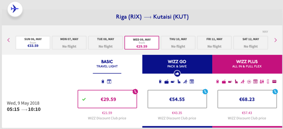Click the WIZZ GO seat selection icon

pos(179,82)
